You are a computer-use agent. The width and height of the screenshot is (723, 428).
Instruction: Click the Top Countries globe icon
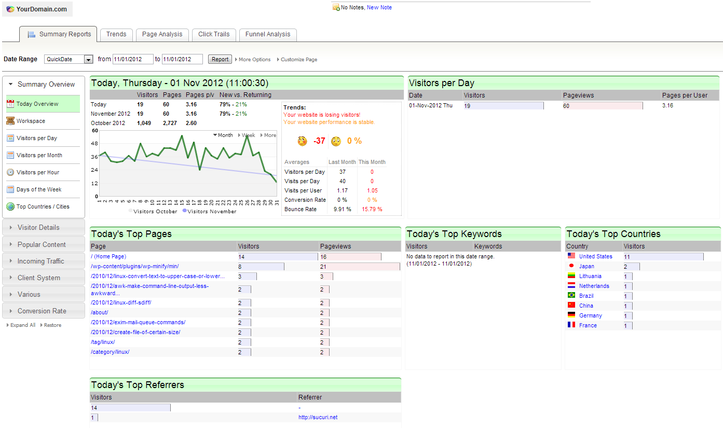(x=10, y=206)
